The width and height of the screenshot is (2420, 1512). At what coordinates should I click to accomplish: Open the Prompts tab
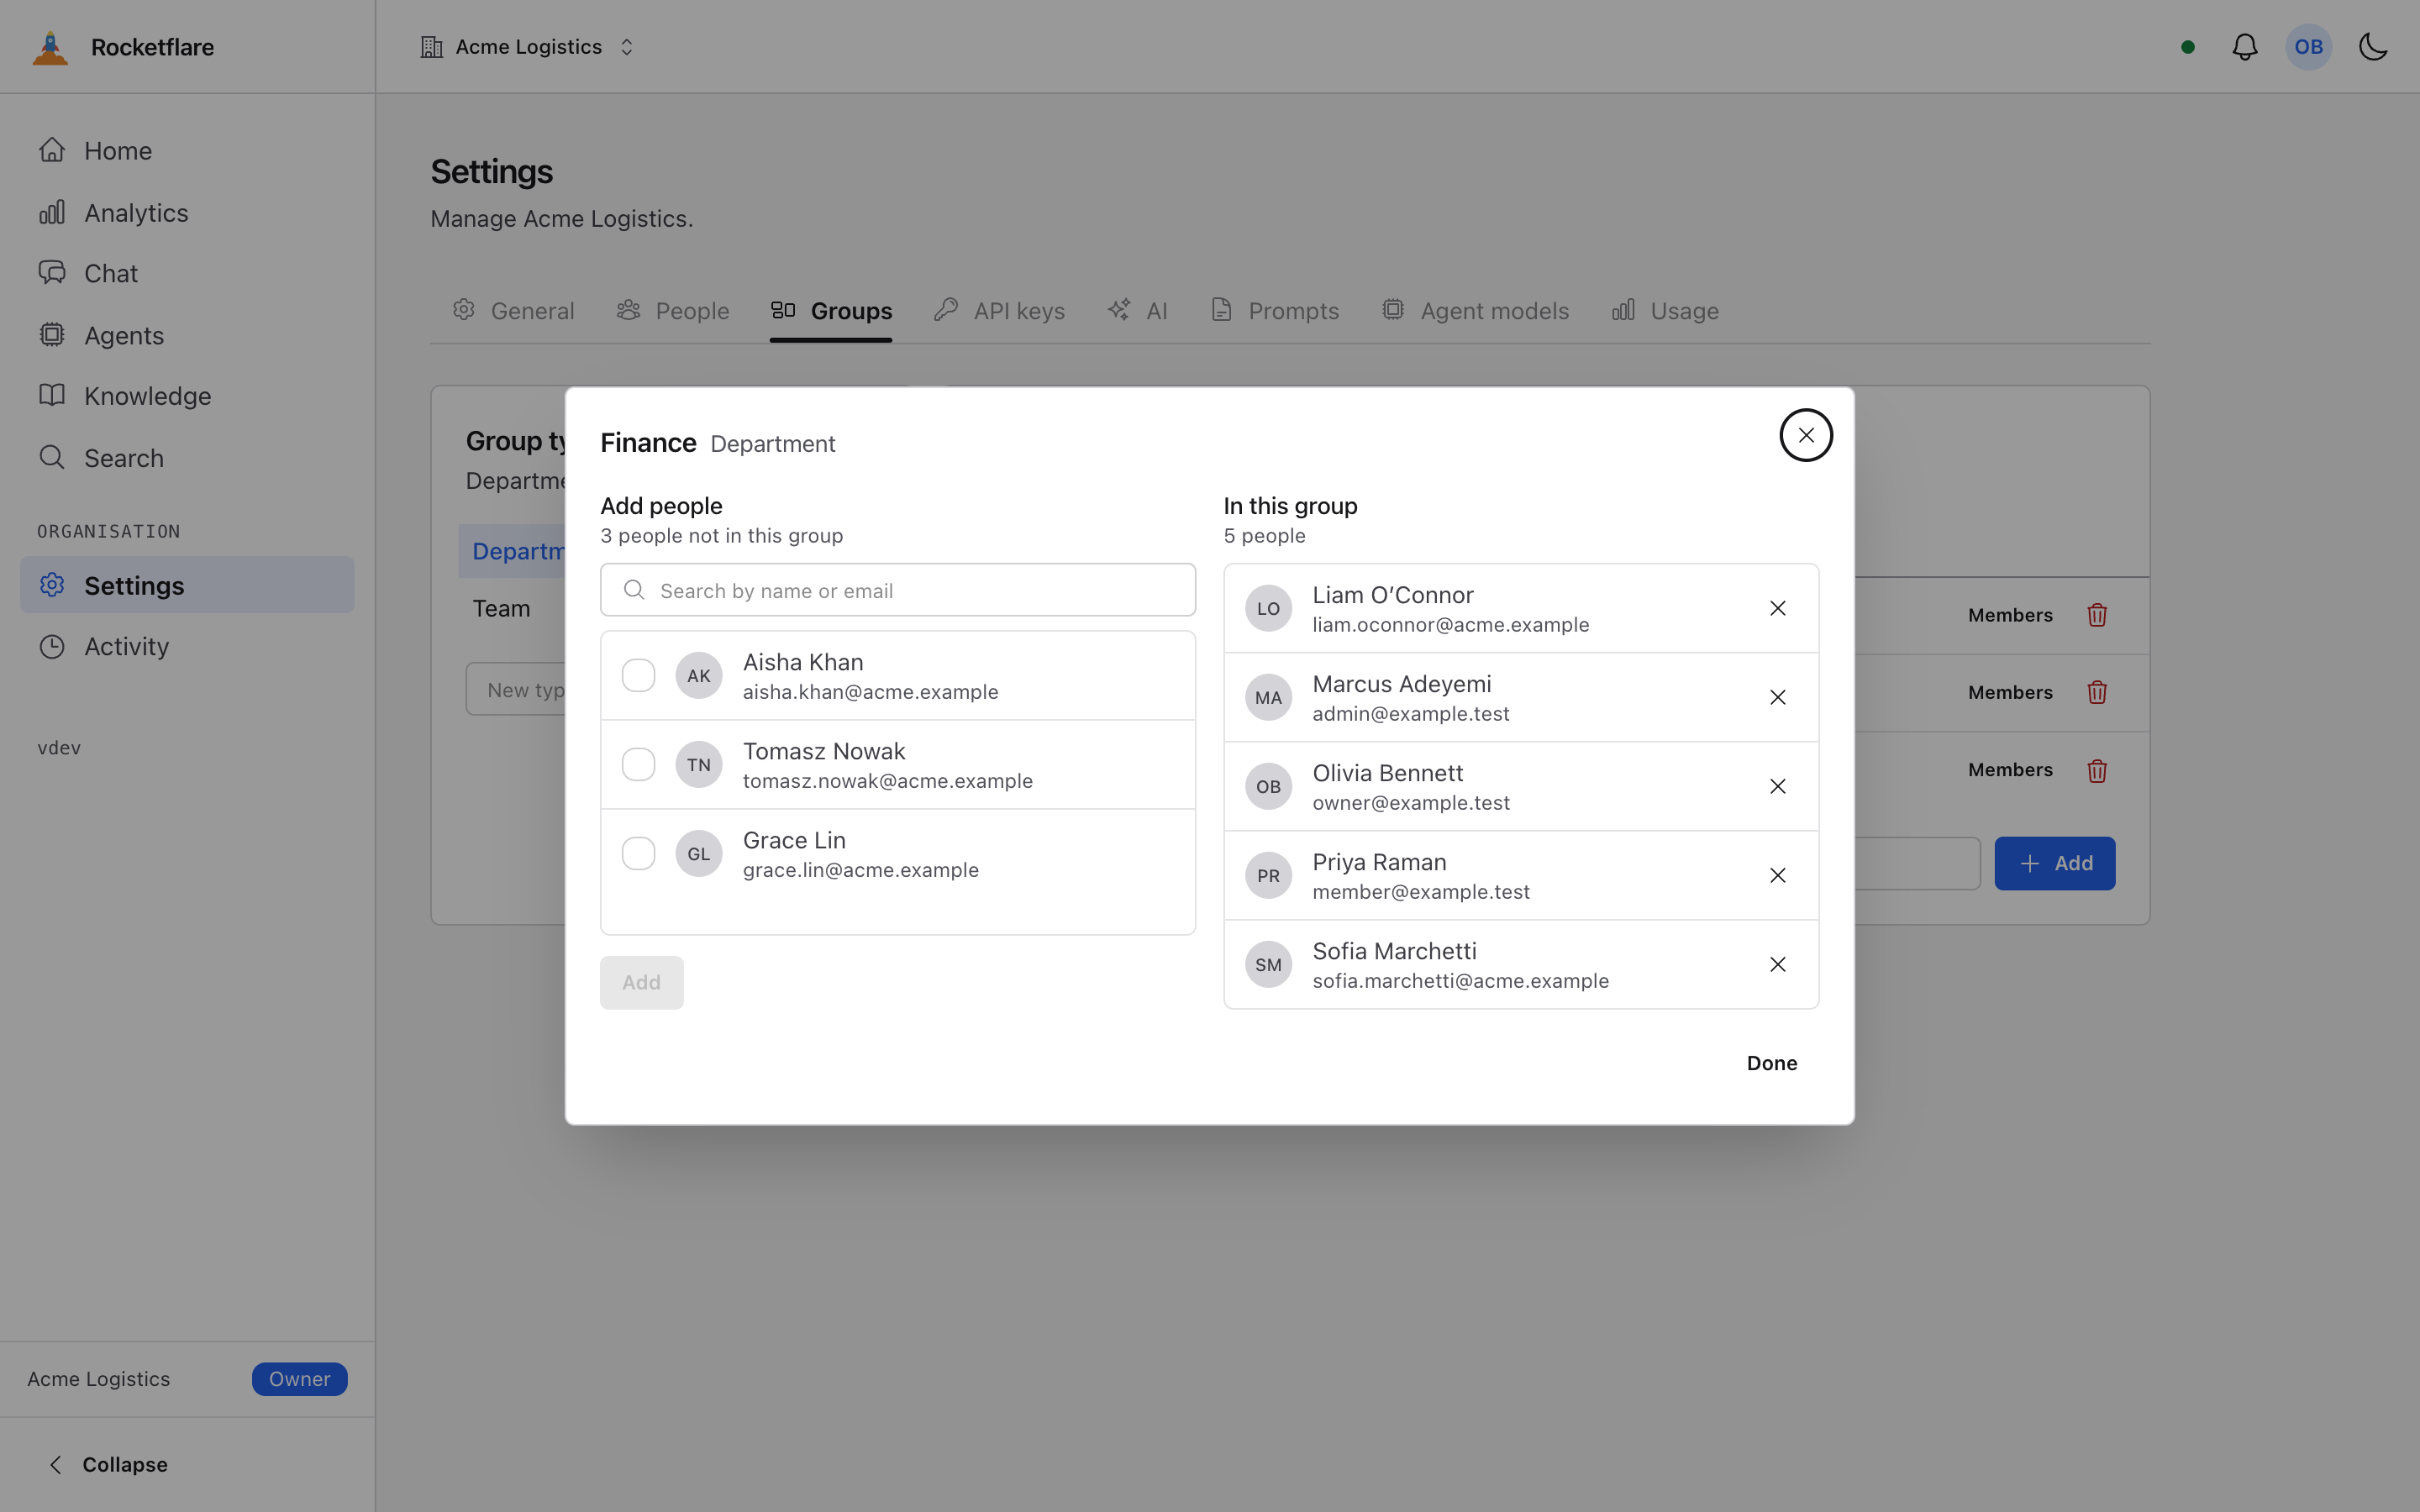tap(1274, 311)
